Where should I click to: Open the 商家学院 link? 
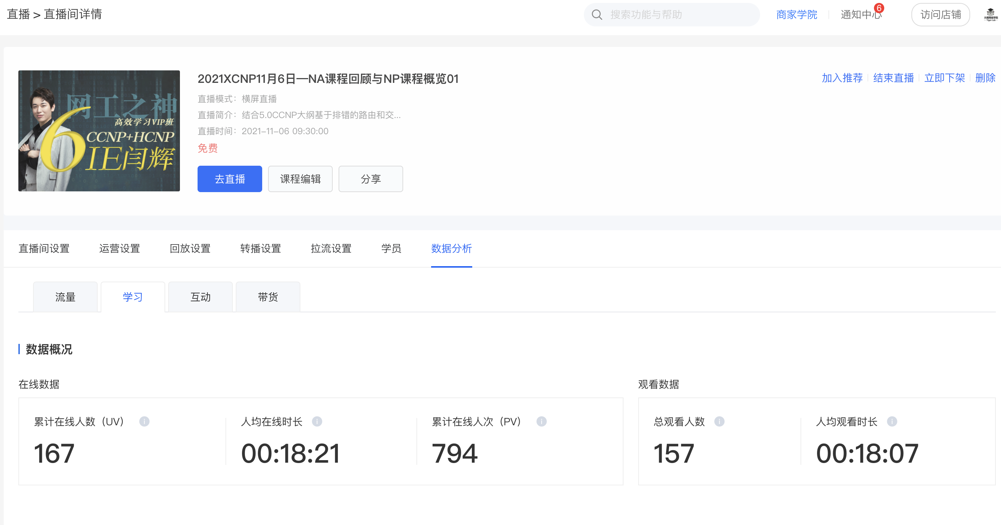[x=796, y=15]
